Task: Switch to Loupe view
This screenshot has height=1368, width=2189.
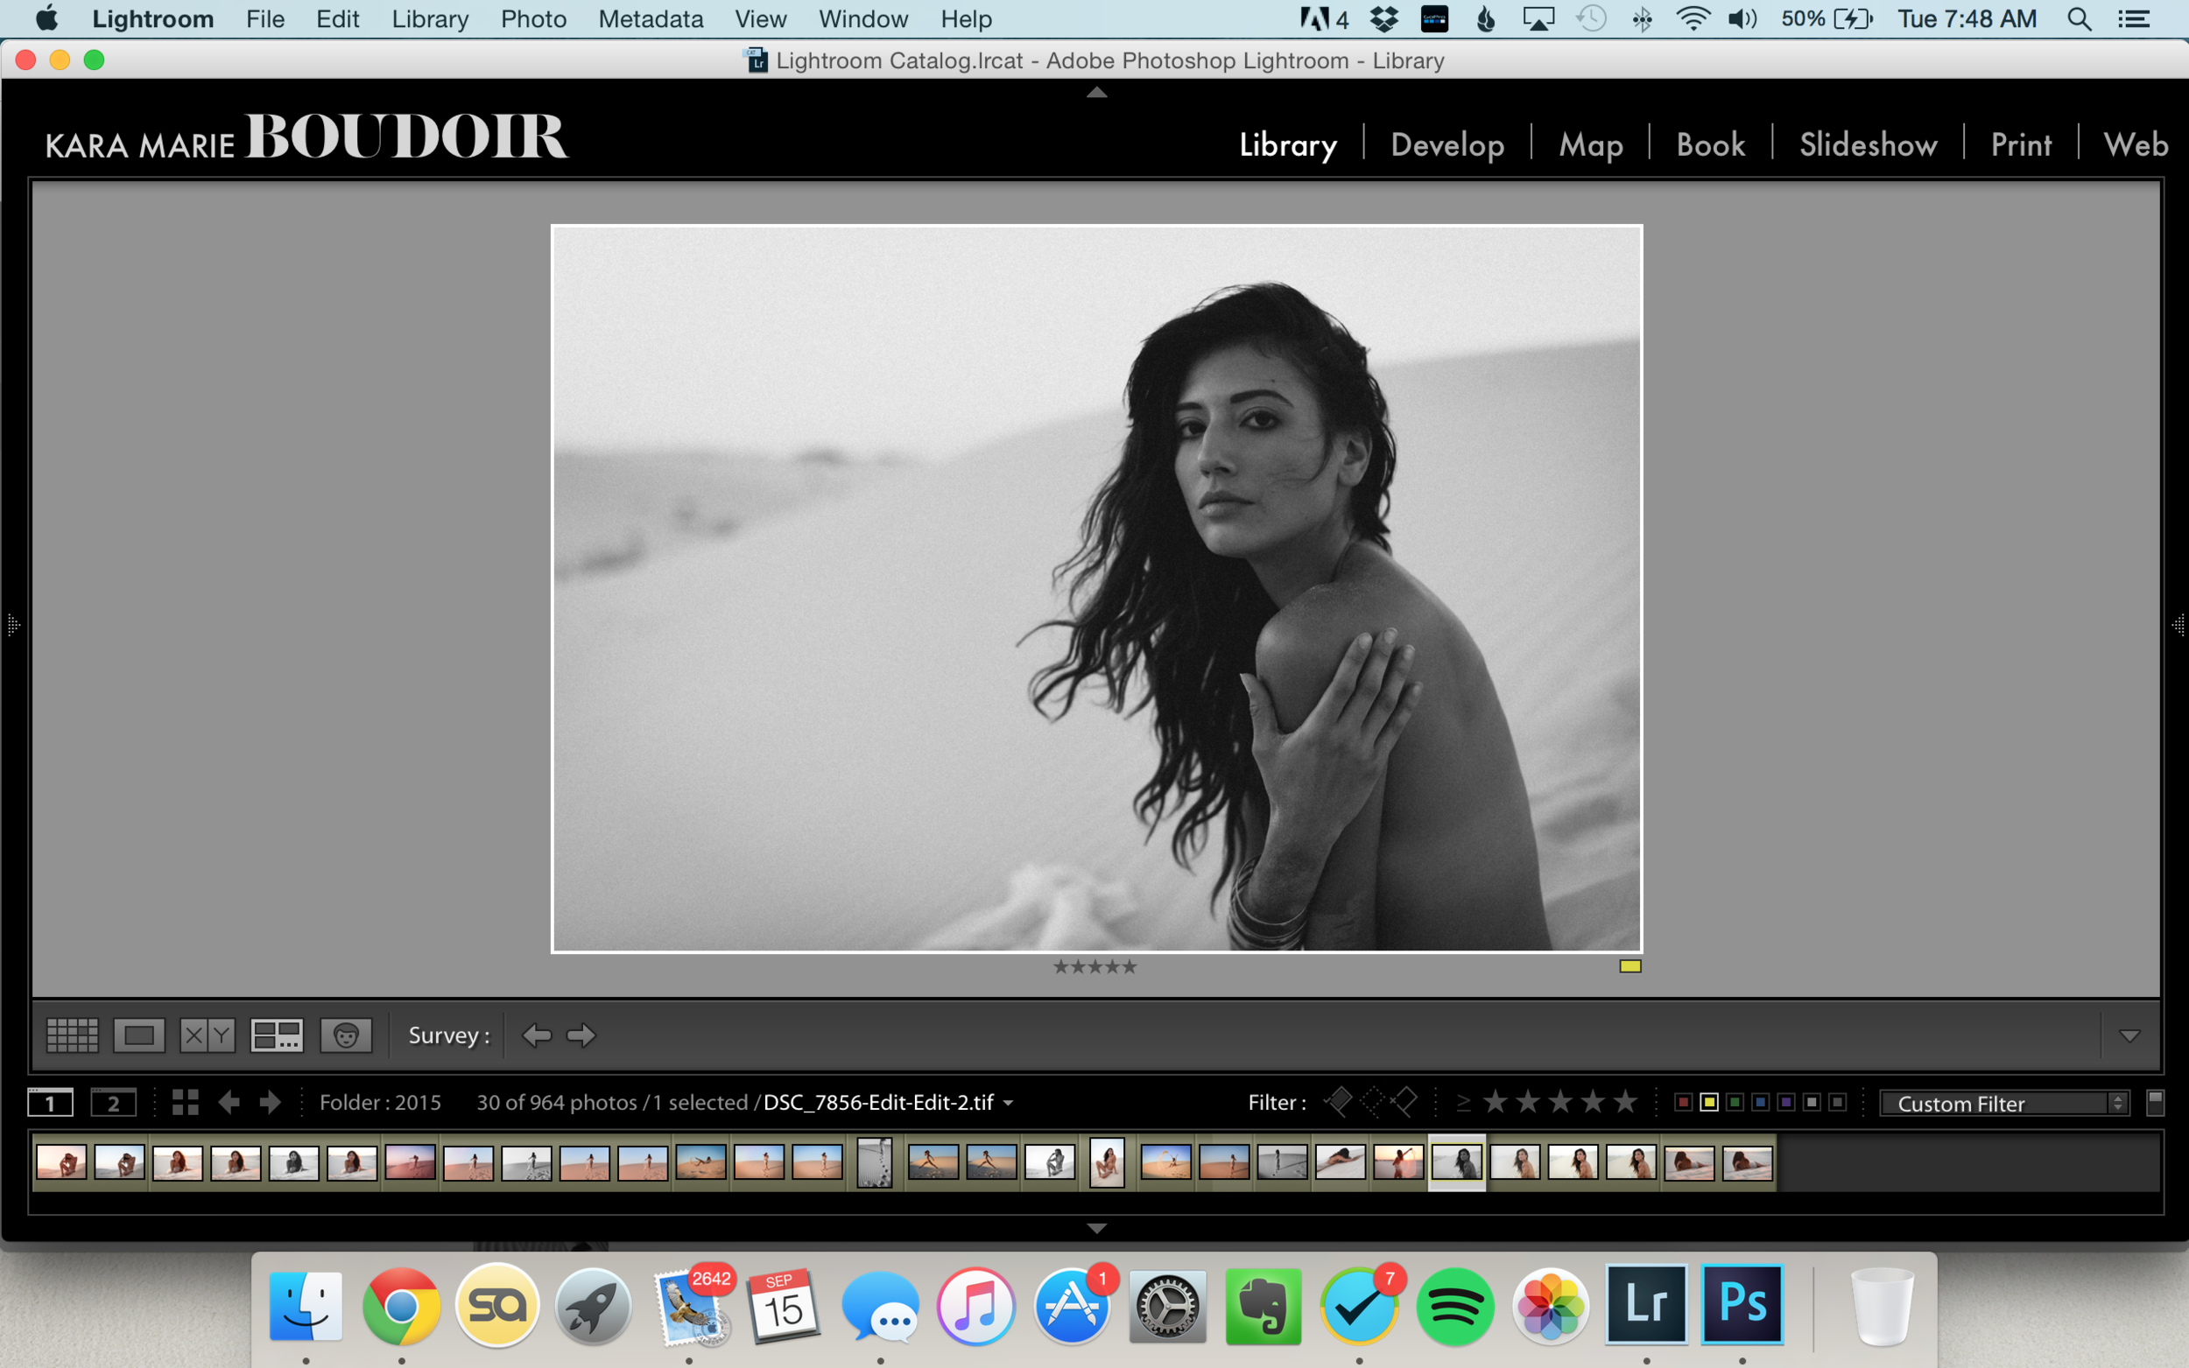Action: tap(138, 1035)
